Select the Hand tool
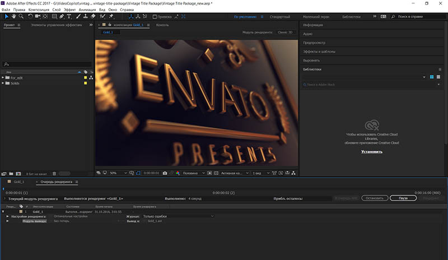Viewport: 448px width, 260px height. coord(13,17)
